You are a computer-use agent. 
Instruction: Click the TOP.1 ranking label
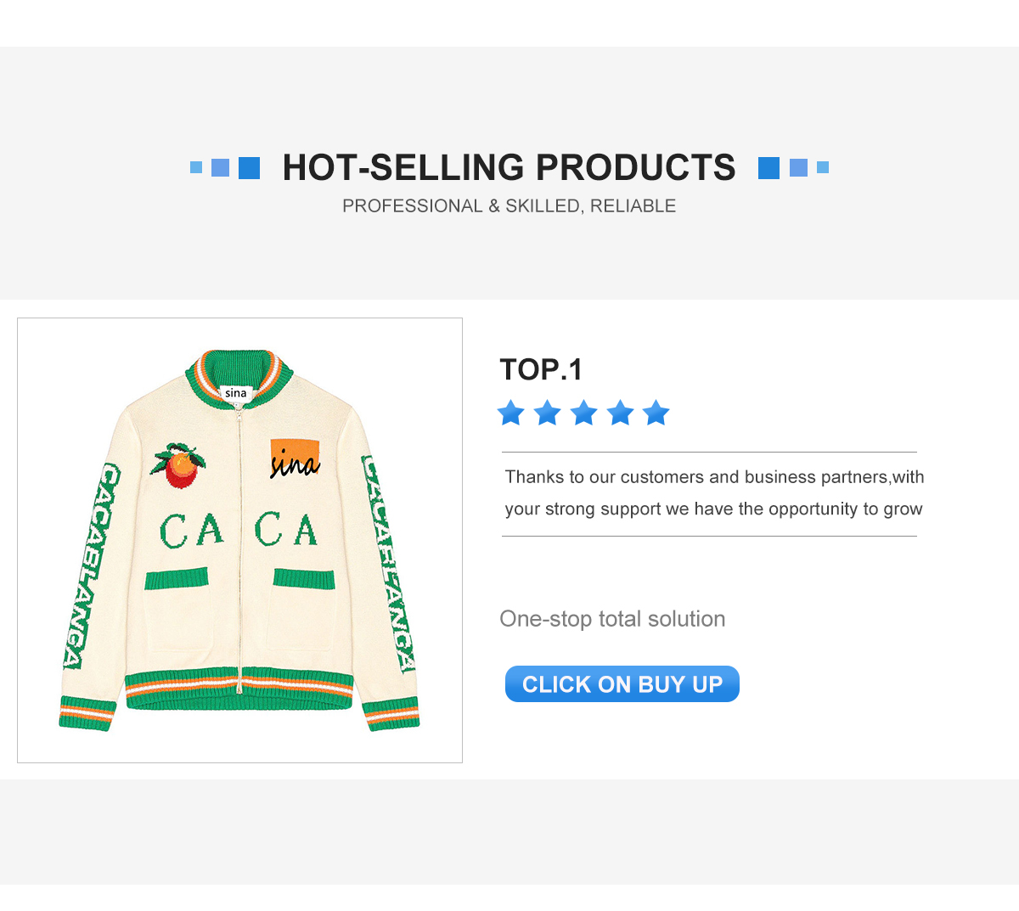coord(541,369)
